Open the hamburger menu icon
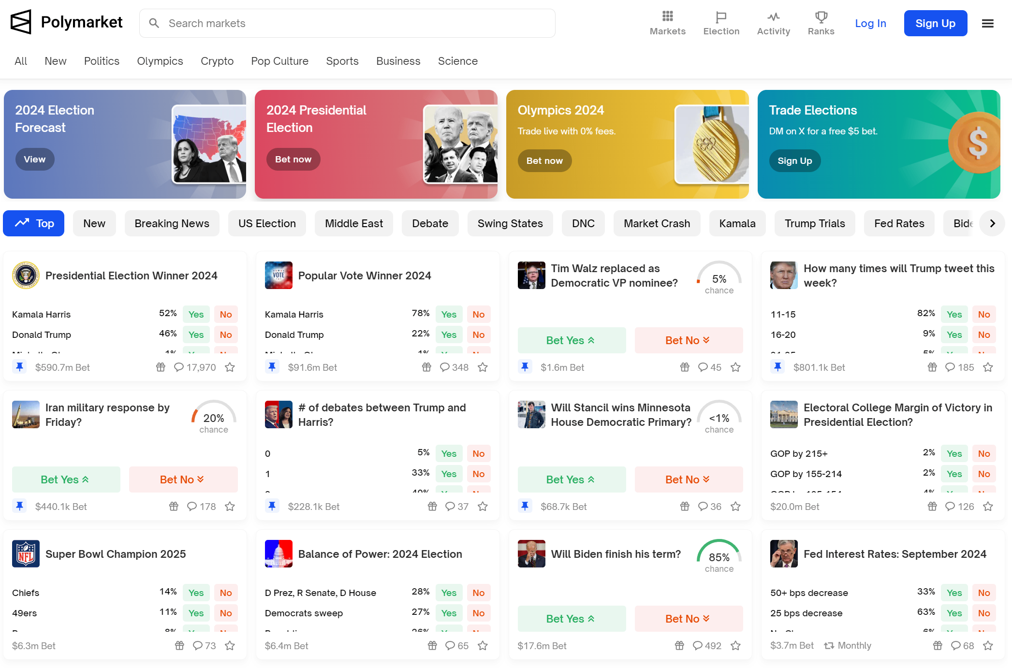 (987, 23)
